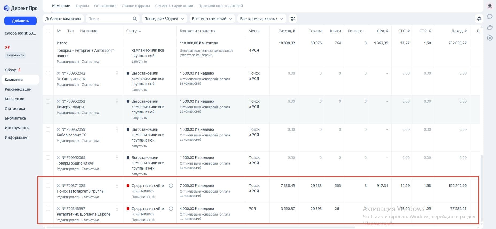Click the thumbs-up feedback icon
Image resolution: width=496 pixels, height=229 pixels.
coord(490,27)
